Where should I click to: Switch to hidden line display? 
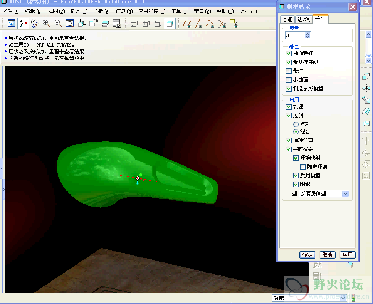click(x=146, y=24)
